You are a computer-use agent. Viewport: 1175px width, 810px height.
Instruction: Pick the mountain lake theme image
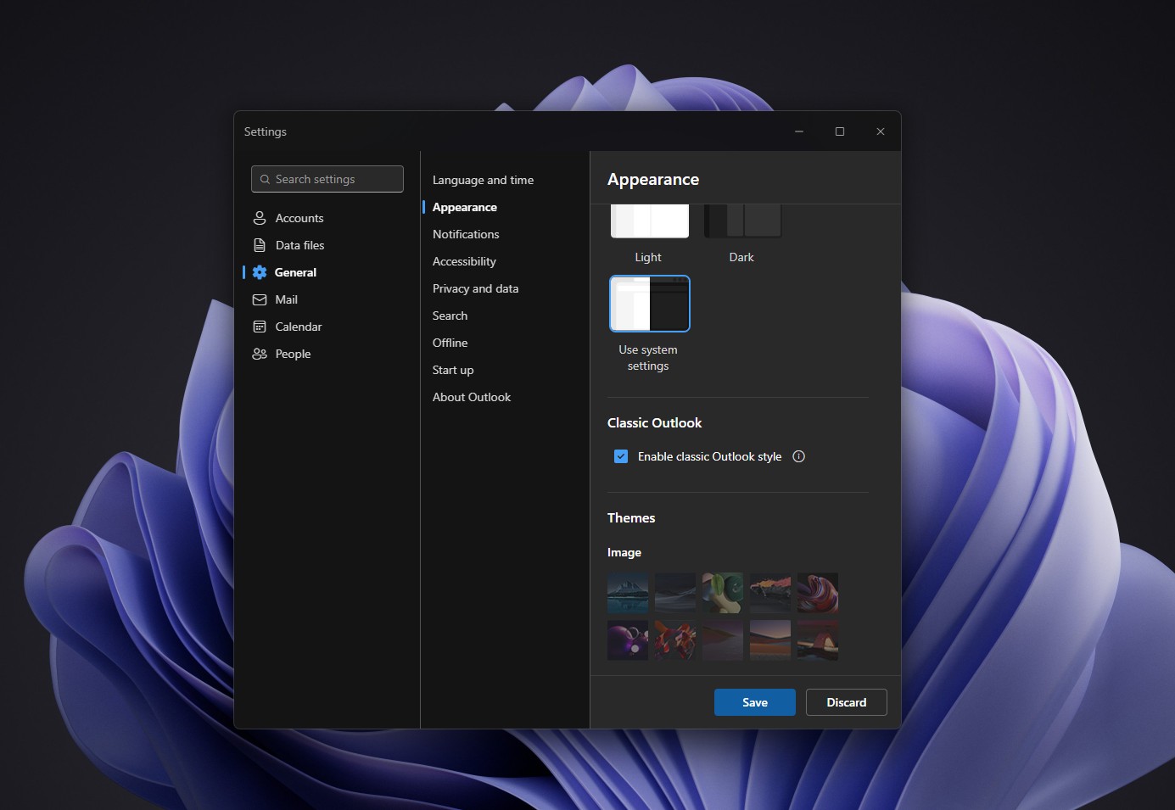pyautogui.click(x=628, y=593)
